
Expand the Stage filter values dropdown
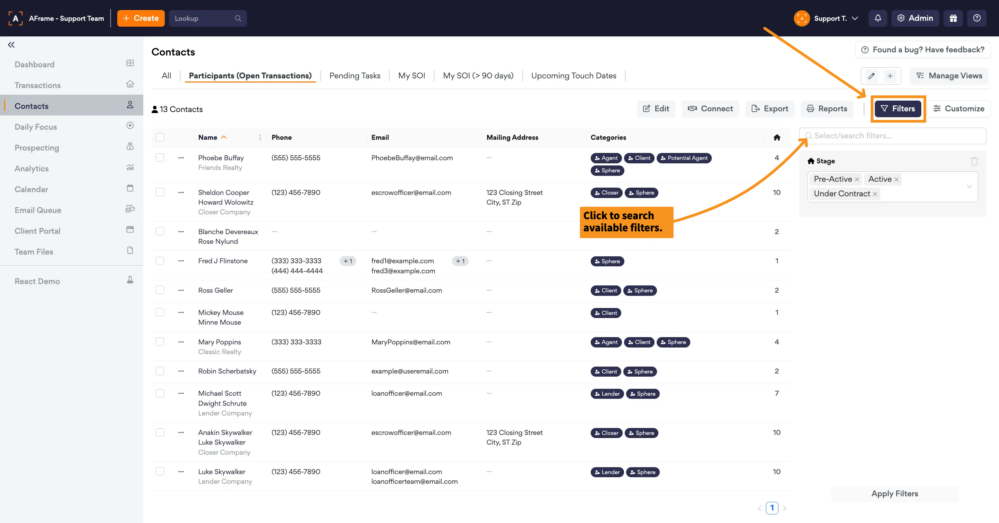point(969,187)
